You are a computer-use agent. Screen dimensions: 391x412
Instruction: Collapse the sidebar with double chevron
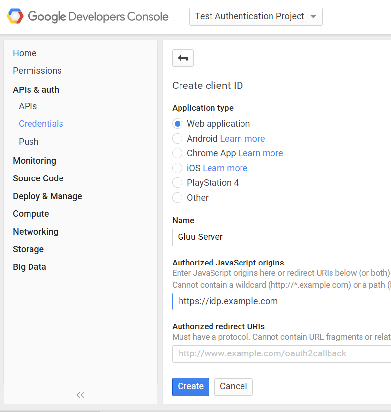(80, 395)
